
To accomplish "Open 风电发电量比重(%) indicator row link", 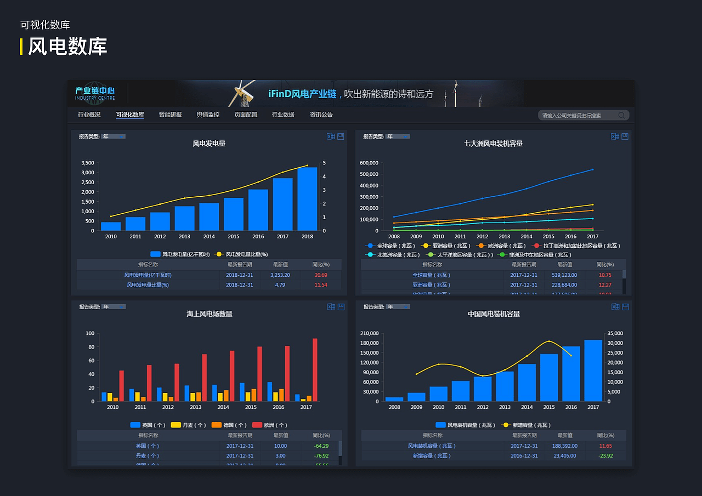I will 148,285.
